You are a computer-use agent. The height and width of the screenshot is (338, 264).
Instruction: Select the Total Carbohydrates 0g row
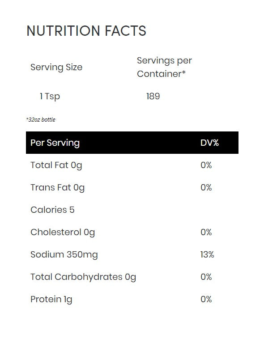[x=132, y=277]
